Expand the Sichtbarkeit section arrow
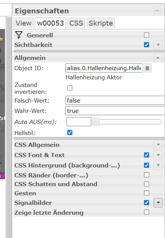This screenshot has height=238, width=165. (x=158, y=45)
